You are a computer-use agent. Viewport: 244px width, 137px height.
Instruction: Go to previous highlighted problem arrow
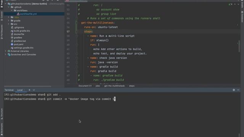click(235, 4)
